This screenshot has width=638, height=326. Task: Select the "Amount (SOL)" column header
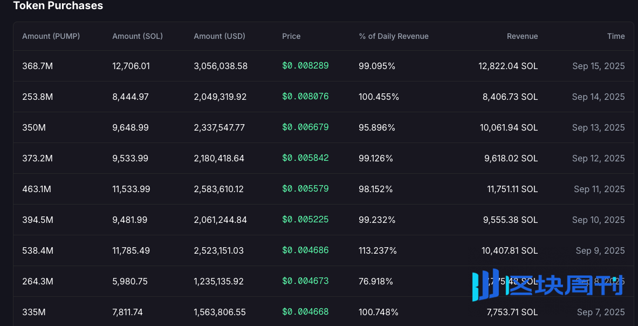(x=138, y=36)
